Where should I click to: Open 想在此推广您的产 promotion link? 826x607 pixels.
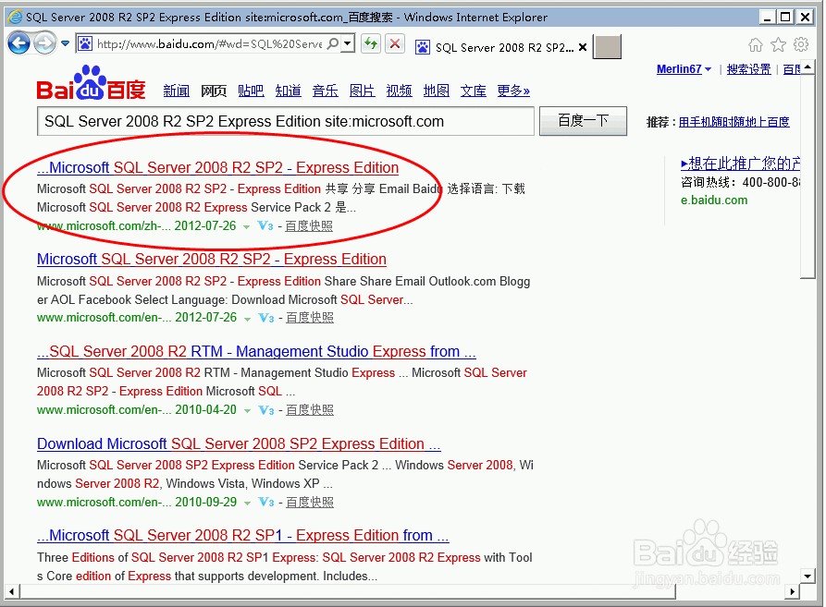740,164
